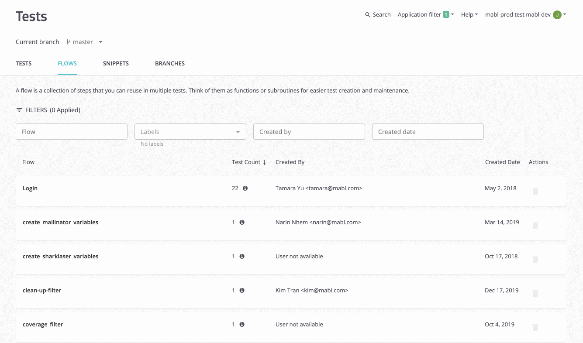The height and width of the screenshot is (343, 583).
Task: Open the Help dropdown menu
Action: click(469, 15)
